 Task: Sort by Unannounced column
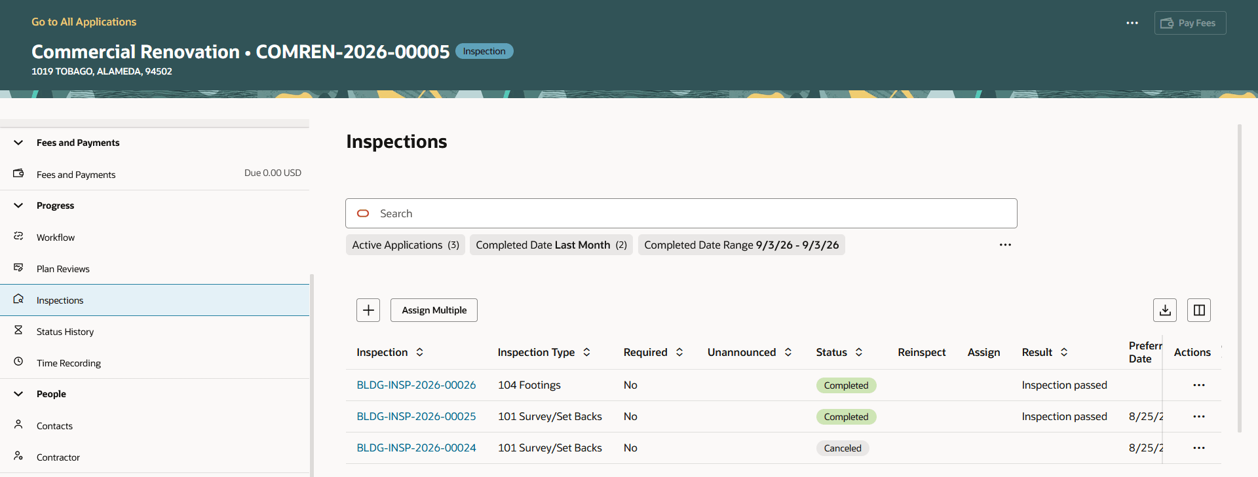pyautogui.click(x=788, y=352)
